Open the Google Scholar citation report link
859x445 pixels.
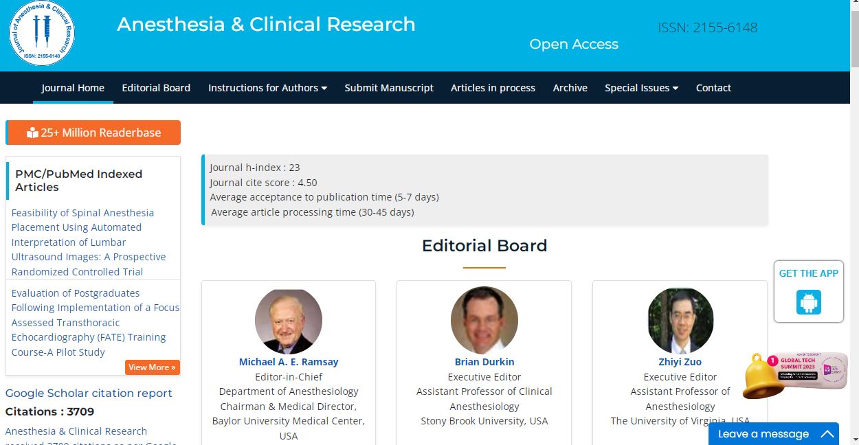pyautogui.click(x=89, y=393)
